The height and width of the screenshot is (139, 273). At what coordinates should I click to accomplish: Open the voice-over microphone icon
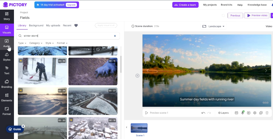[242, 113]
